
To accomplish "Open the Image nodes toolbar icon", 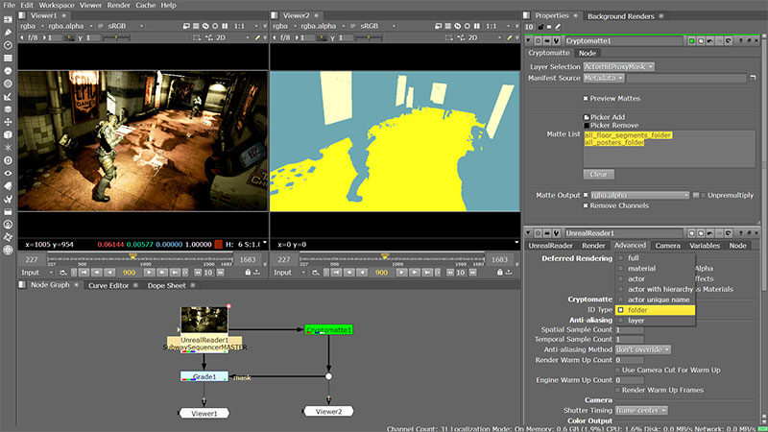I will pyautogui.click(x=8, y=19).
